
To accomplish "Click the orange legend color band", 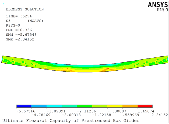I will tap(130, 107).
